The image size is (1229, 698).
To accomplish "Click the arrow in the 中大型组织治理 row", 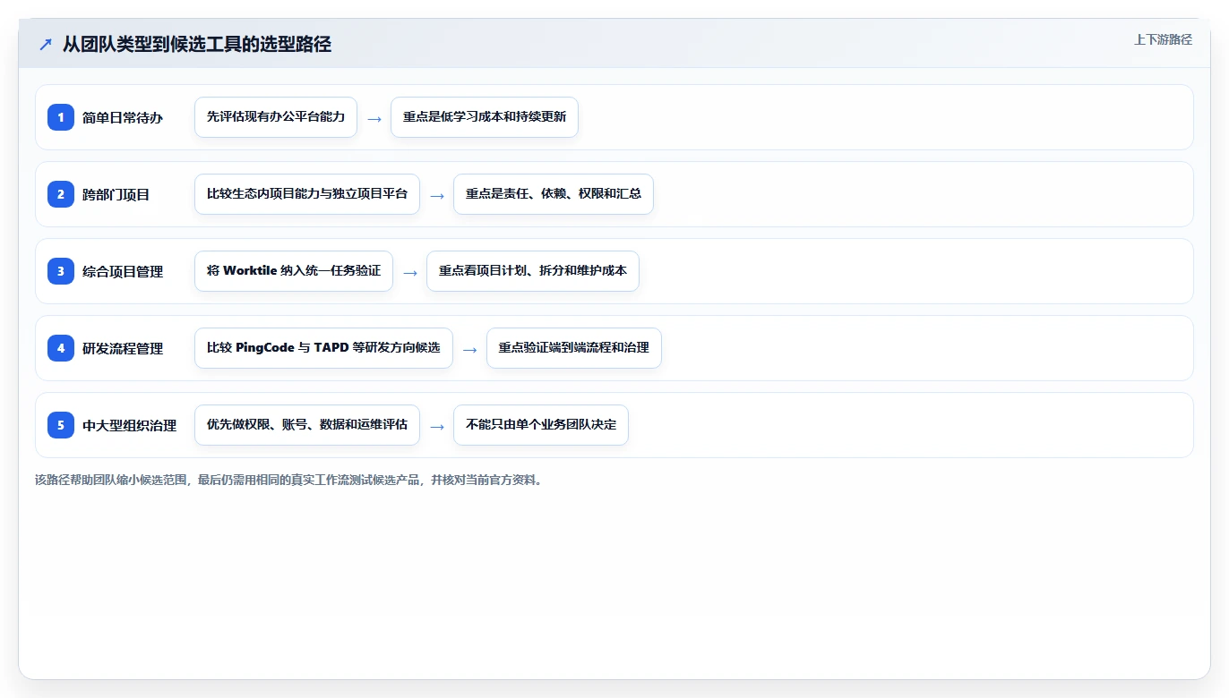I will (437, 426).
